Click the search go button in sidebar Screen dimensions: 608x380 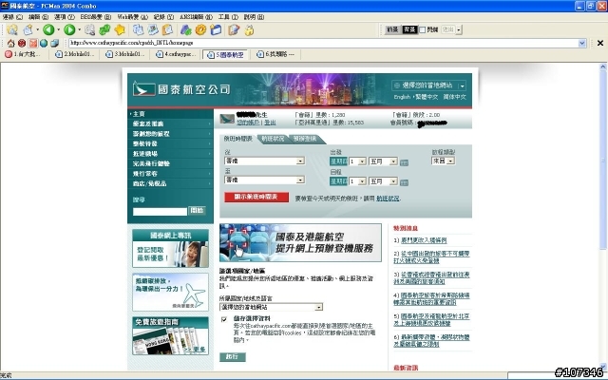point(197,211)
